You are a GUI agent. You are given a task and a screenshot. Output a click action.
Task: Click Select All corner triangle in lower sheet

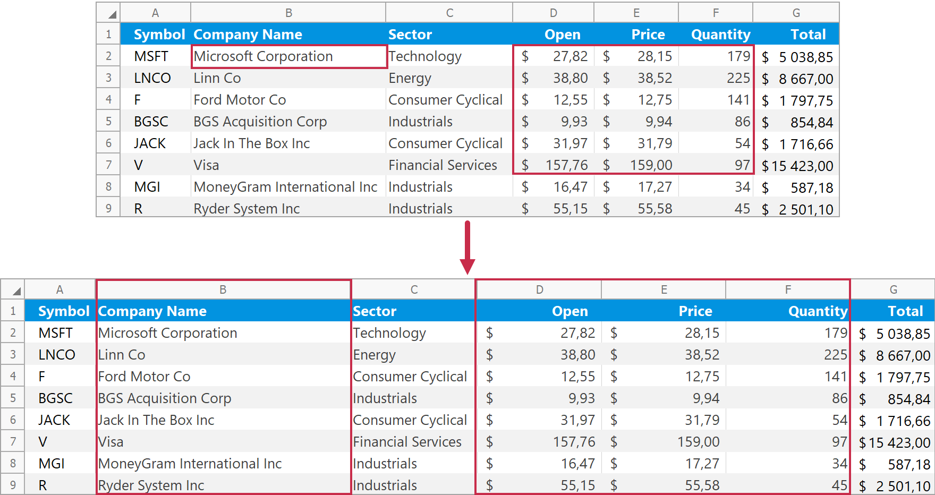click(x=14, y=290)
